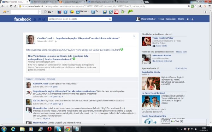
Task: Click Mi piace under the post
Action: tap(29, 79)
